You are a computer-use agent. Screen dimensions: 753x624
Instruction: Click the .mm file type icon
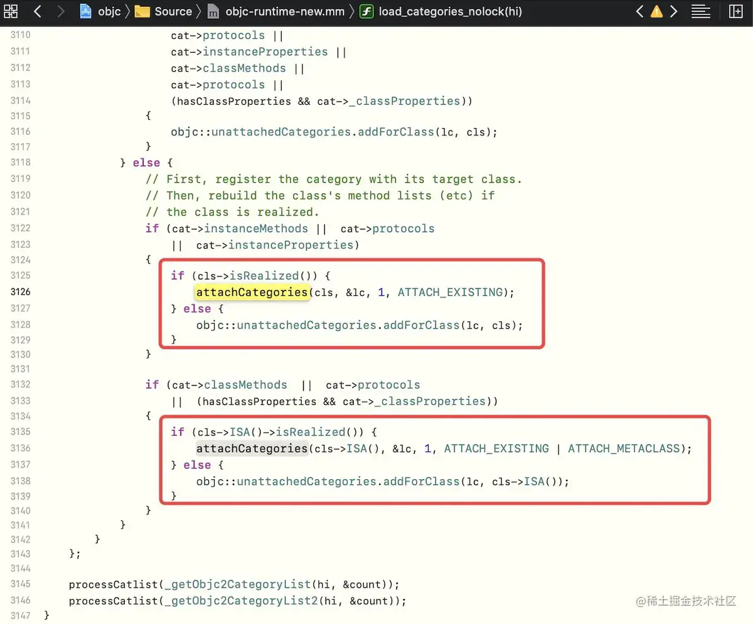click(214, 11)
